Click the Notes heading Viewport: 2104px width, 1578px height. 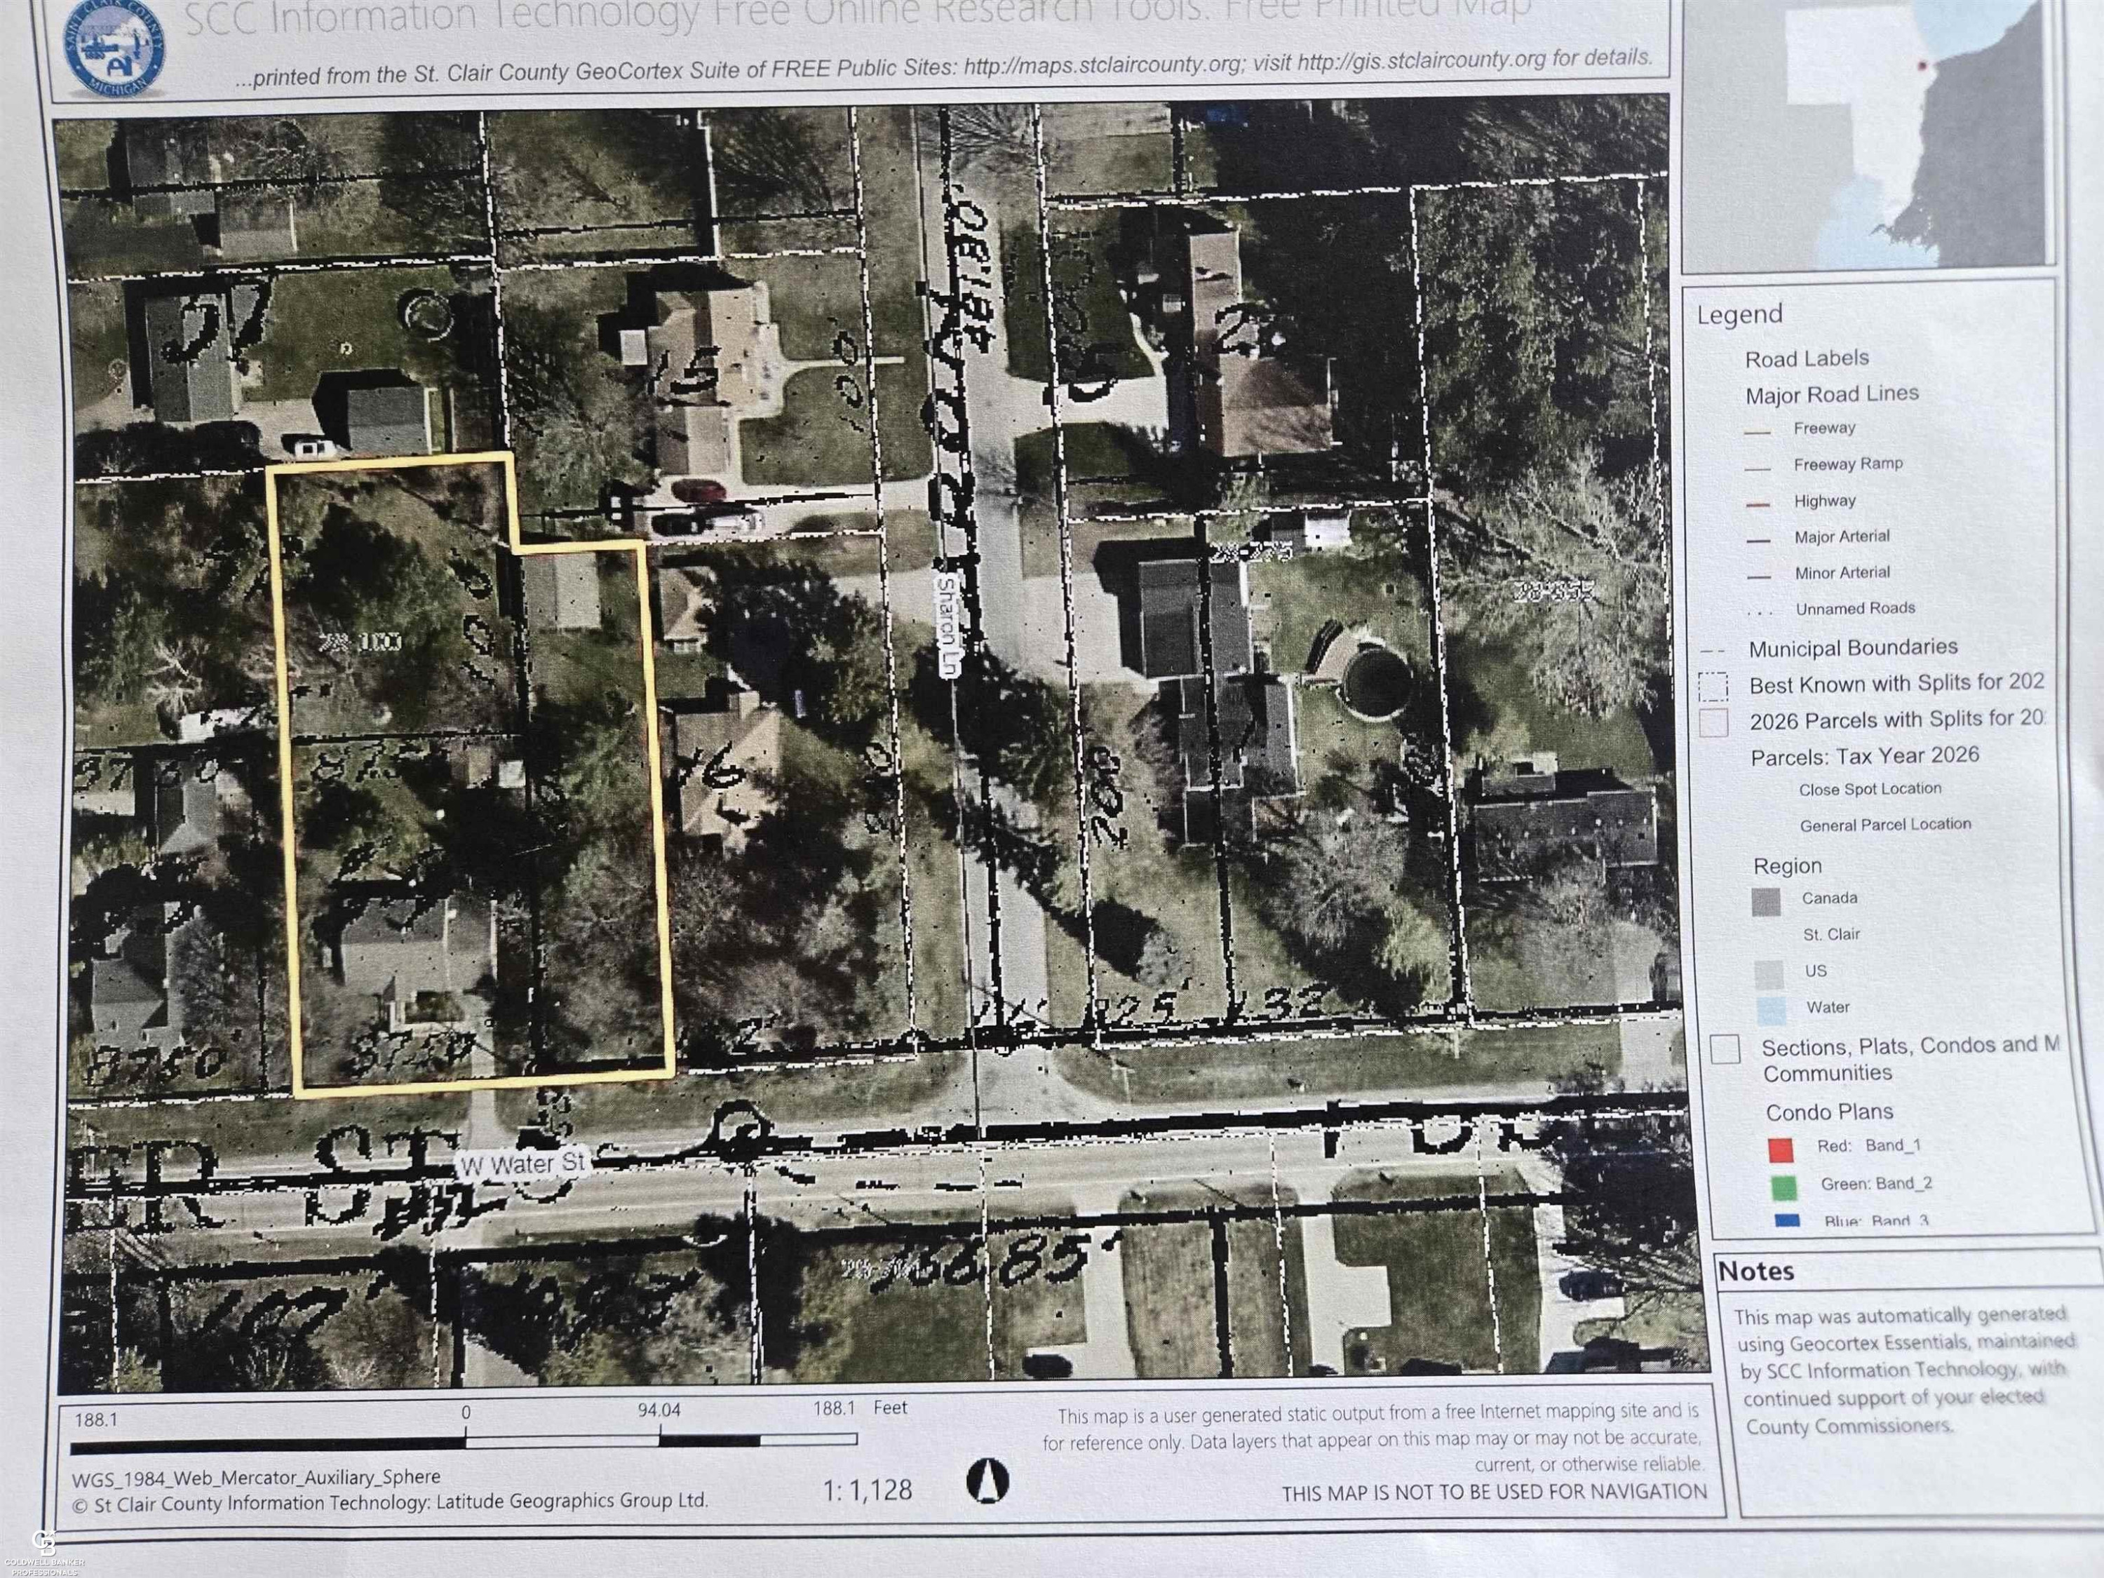(x=1756, y=1271)
